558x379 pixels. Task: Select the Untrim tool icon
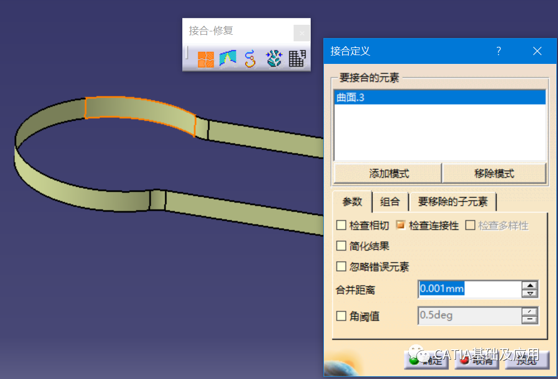tap(274, 58)
